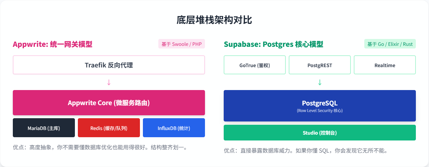The width and height of the screenshot is (429, 167).
Task: Click the Realtime box
Action: pos(385,65)
